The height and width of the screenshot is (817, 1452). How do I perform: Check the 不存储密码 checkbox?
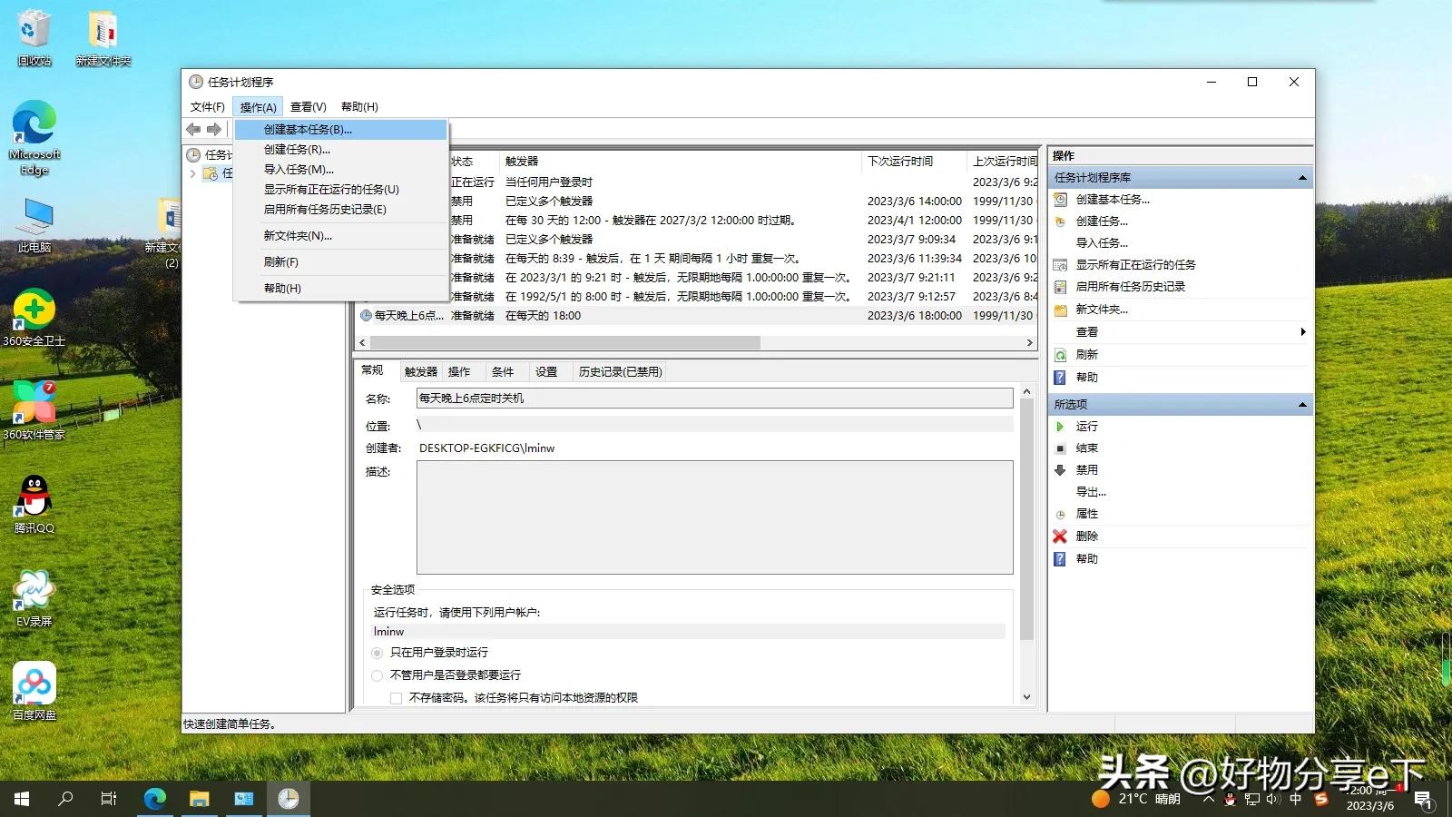(396, 697)
